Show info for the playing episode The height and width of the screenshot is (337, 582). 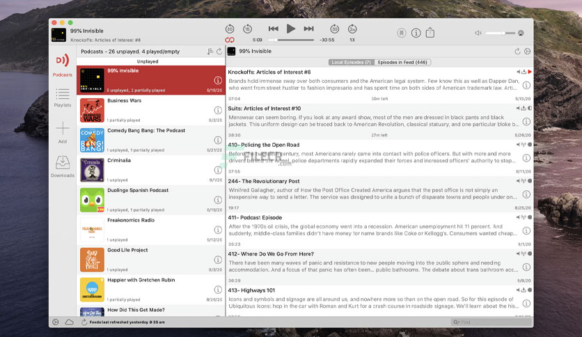click(416, 33)
